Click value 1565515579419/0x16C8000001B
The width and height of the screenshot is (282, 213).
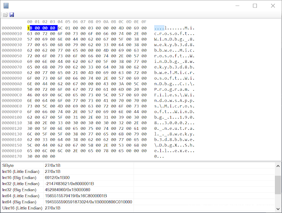(76, 196)
